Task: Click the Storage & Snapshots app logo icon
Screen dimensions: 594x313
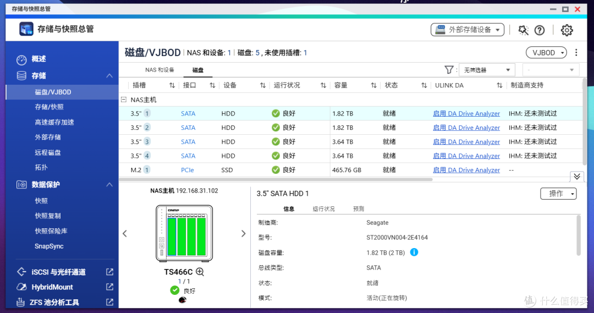Action: (26, 29)
